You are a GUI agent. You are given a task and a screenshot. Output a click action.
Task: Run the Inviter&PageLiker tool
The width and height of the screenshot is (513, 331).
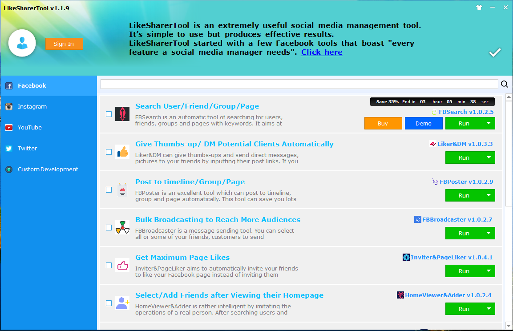(x=464, y=271)
